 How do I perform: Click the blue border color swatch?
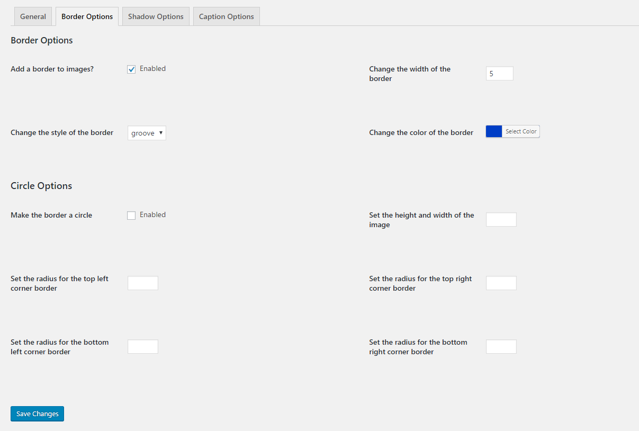(x=494, y=132)
